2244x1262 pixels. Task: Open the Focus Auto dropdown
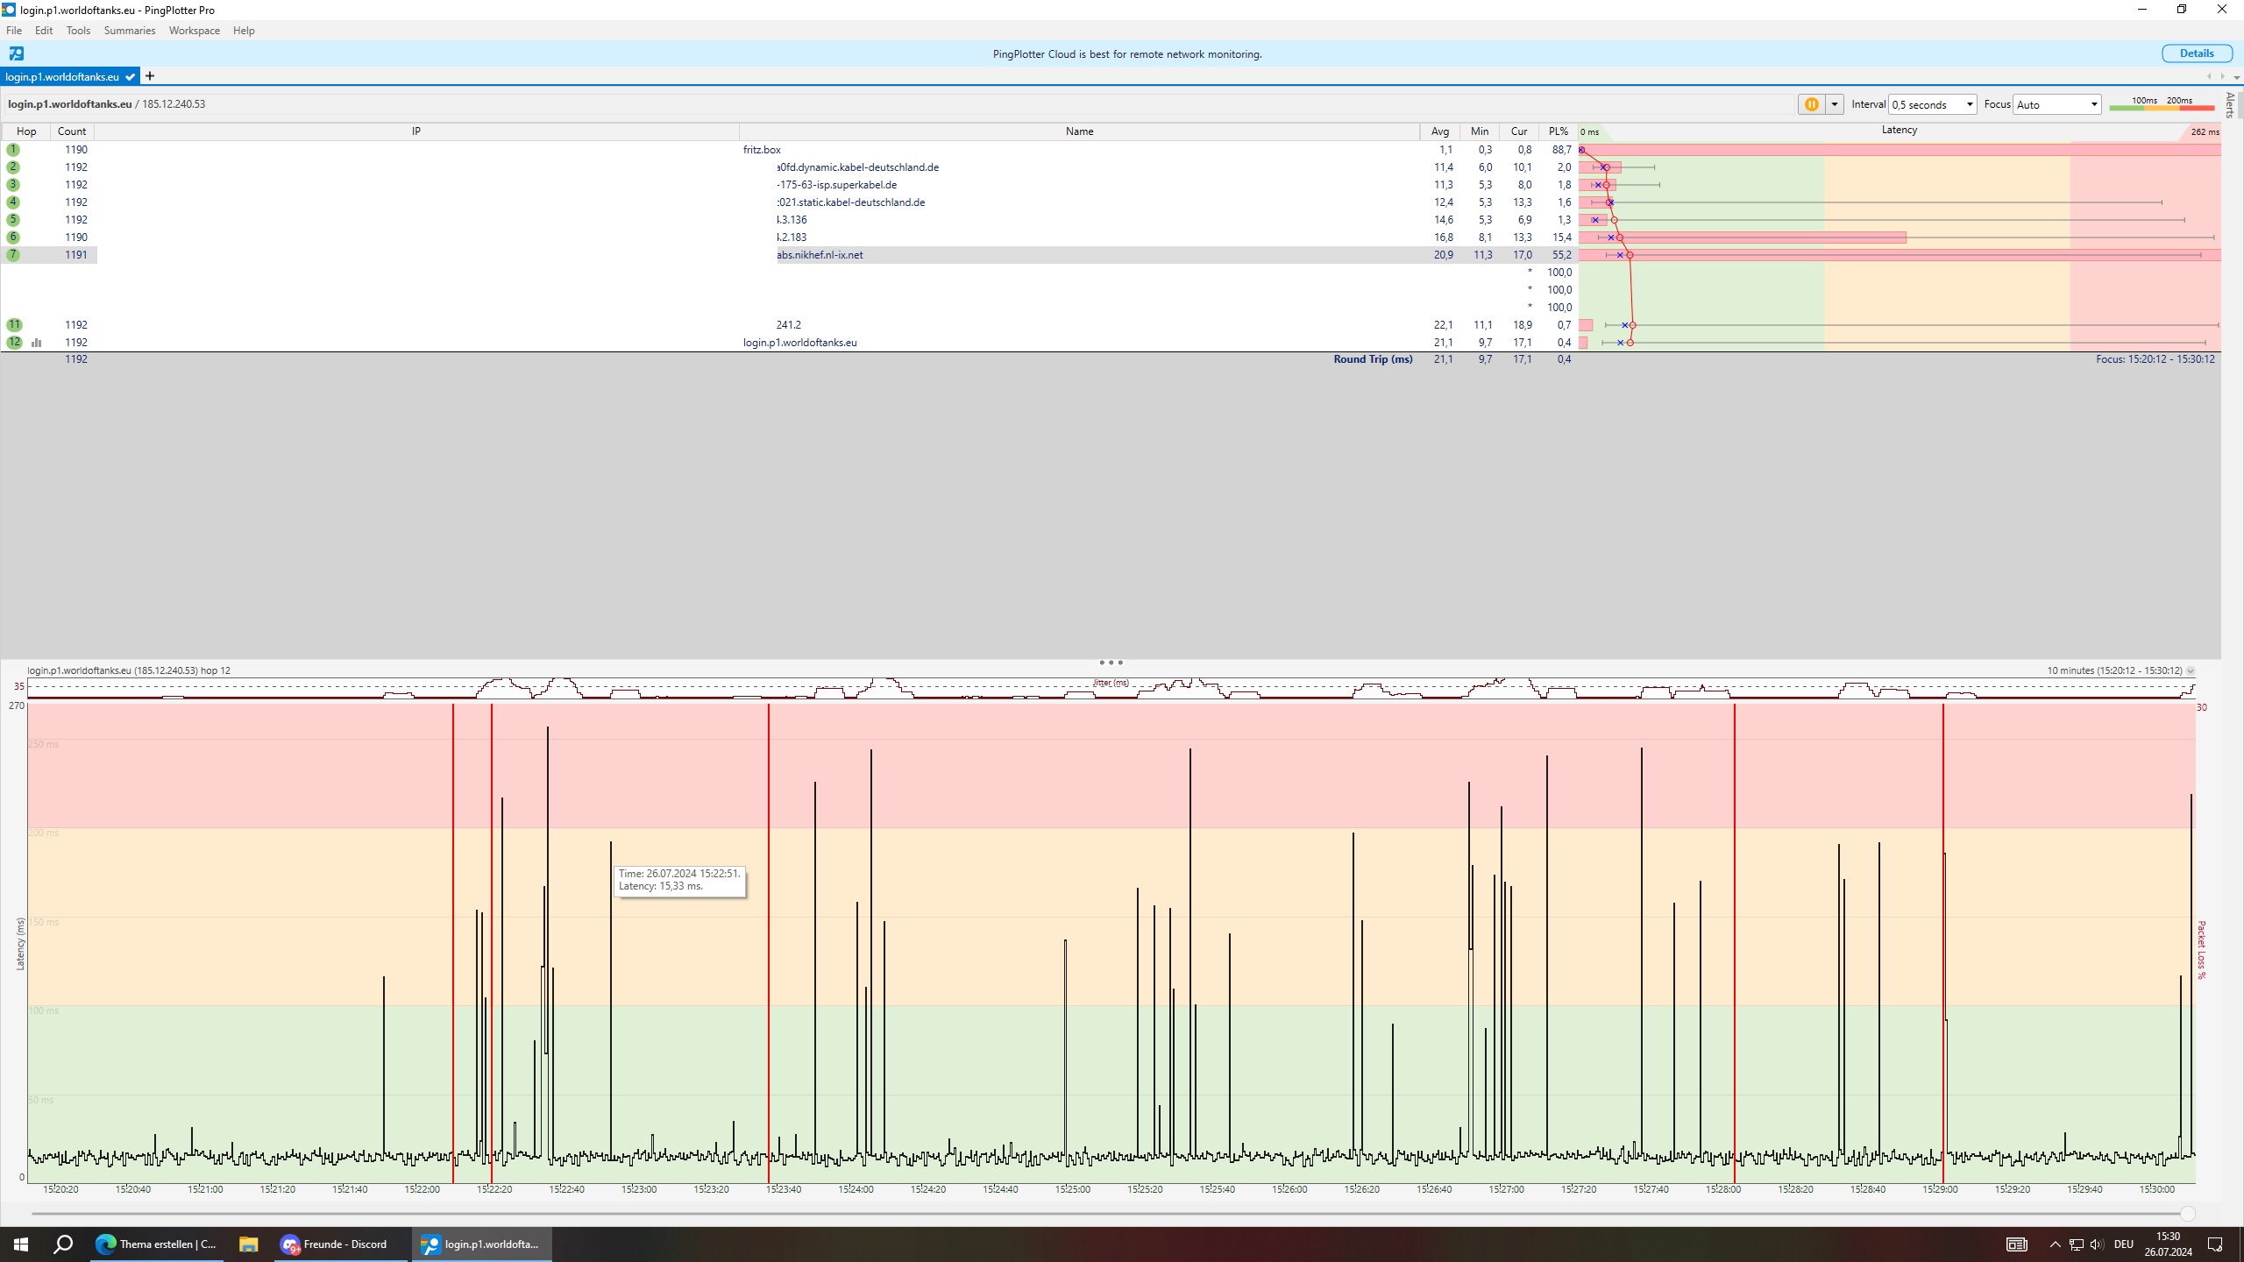(x=2056, y=104)
